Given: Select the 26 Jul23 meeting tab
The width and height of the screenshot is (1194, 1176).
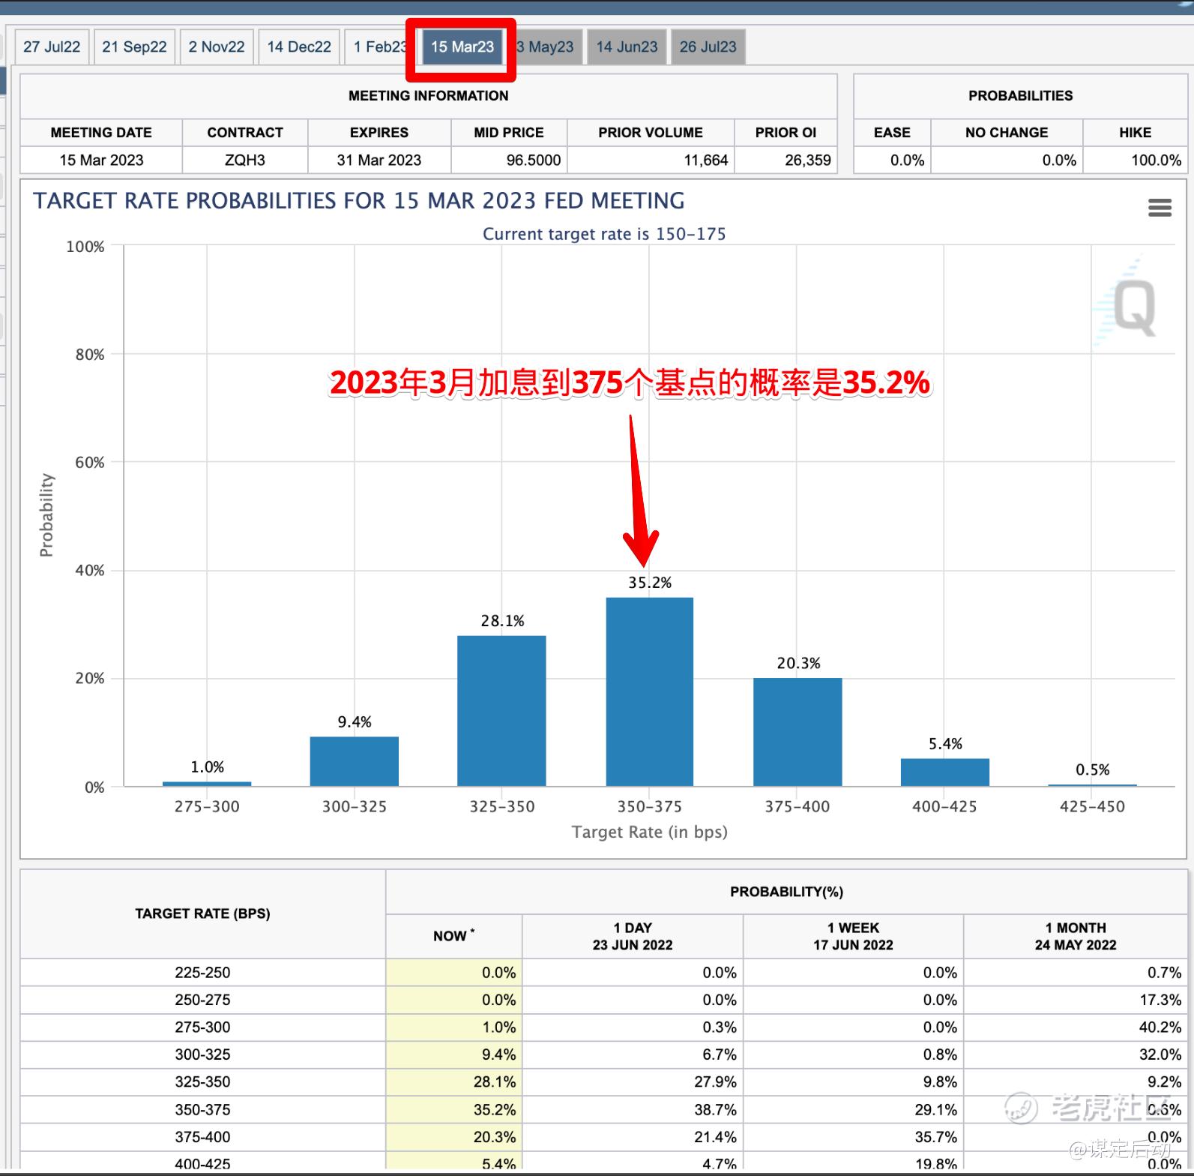Looking at the screenshot, I should click(708, 46).
